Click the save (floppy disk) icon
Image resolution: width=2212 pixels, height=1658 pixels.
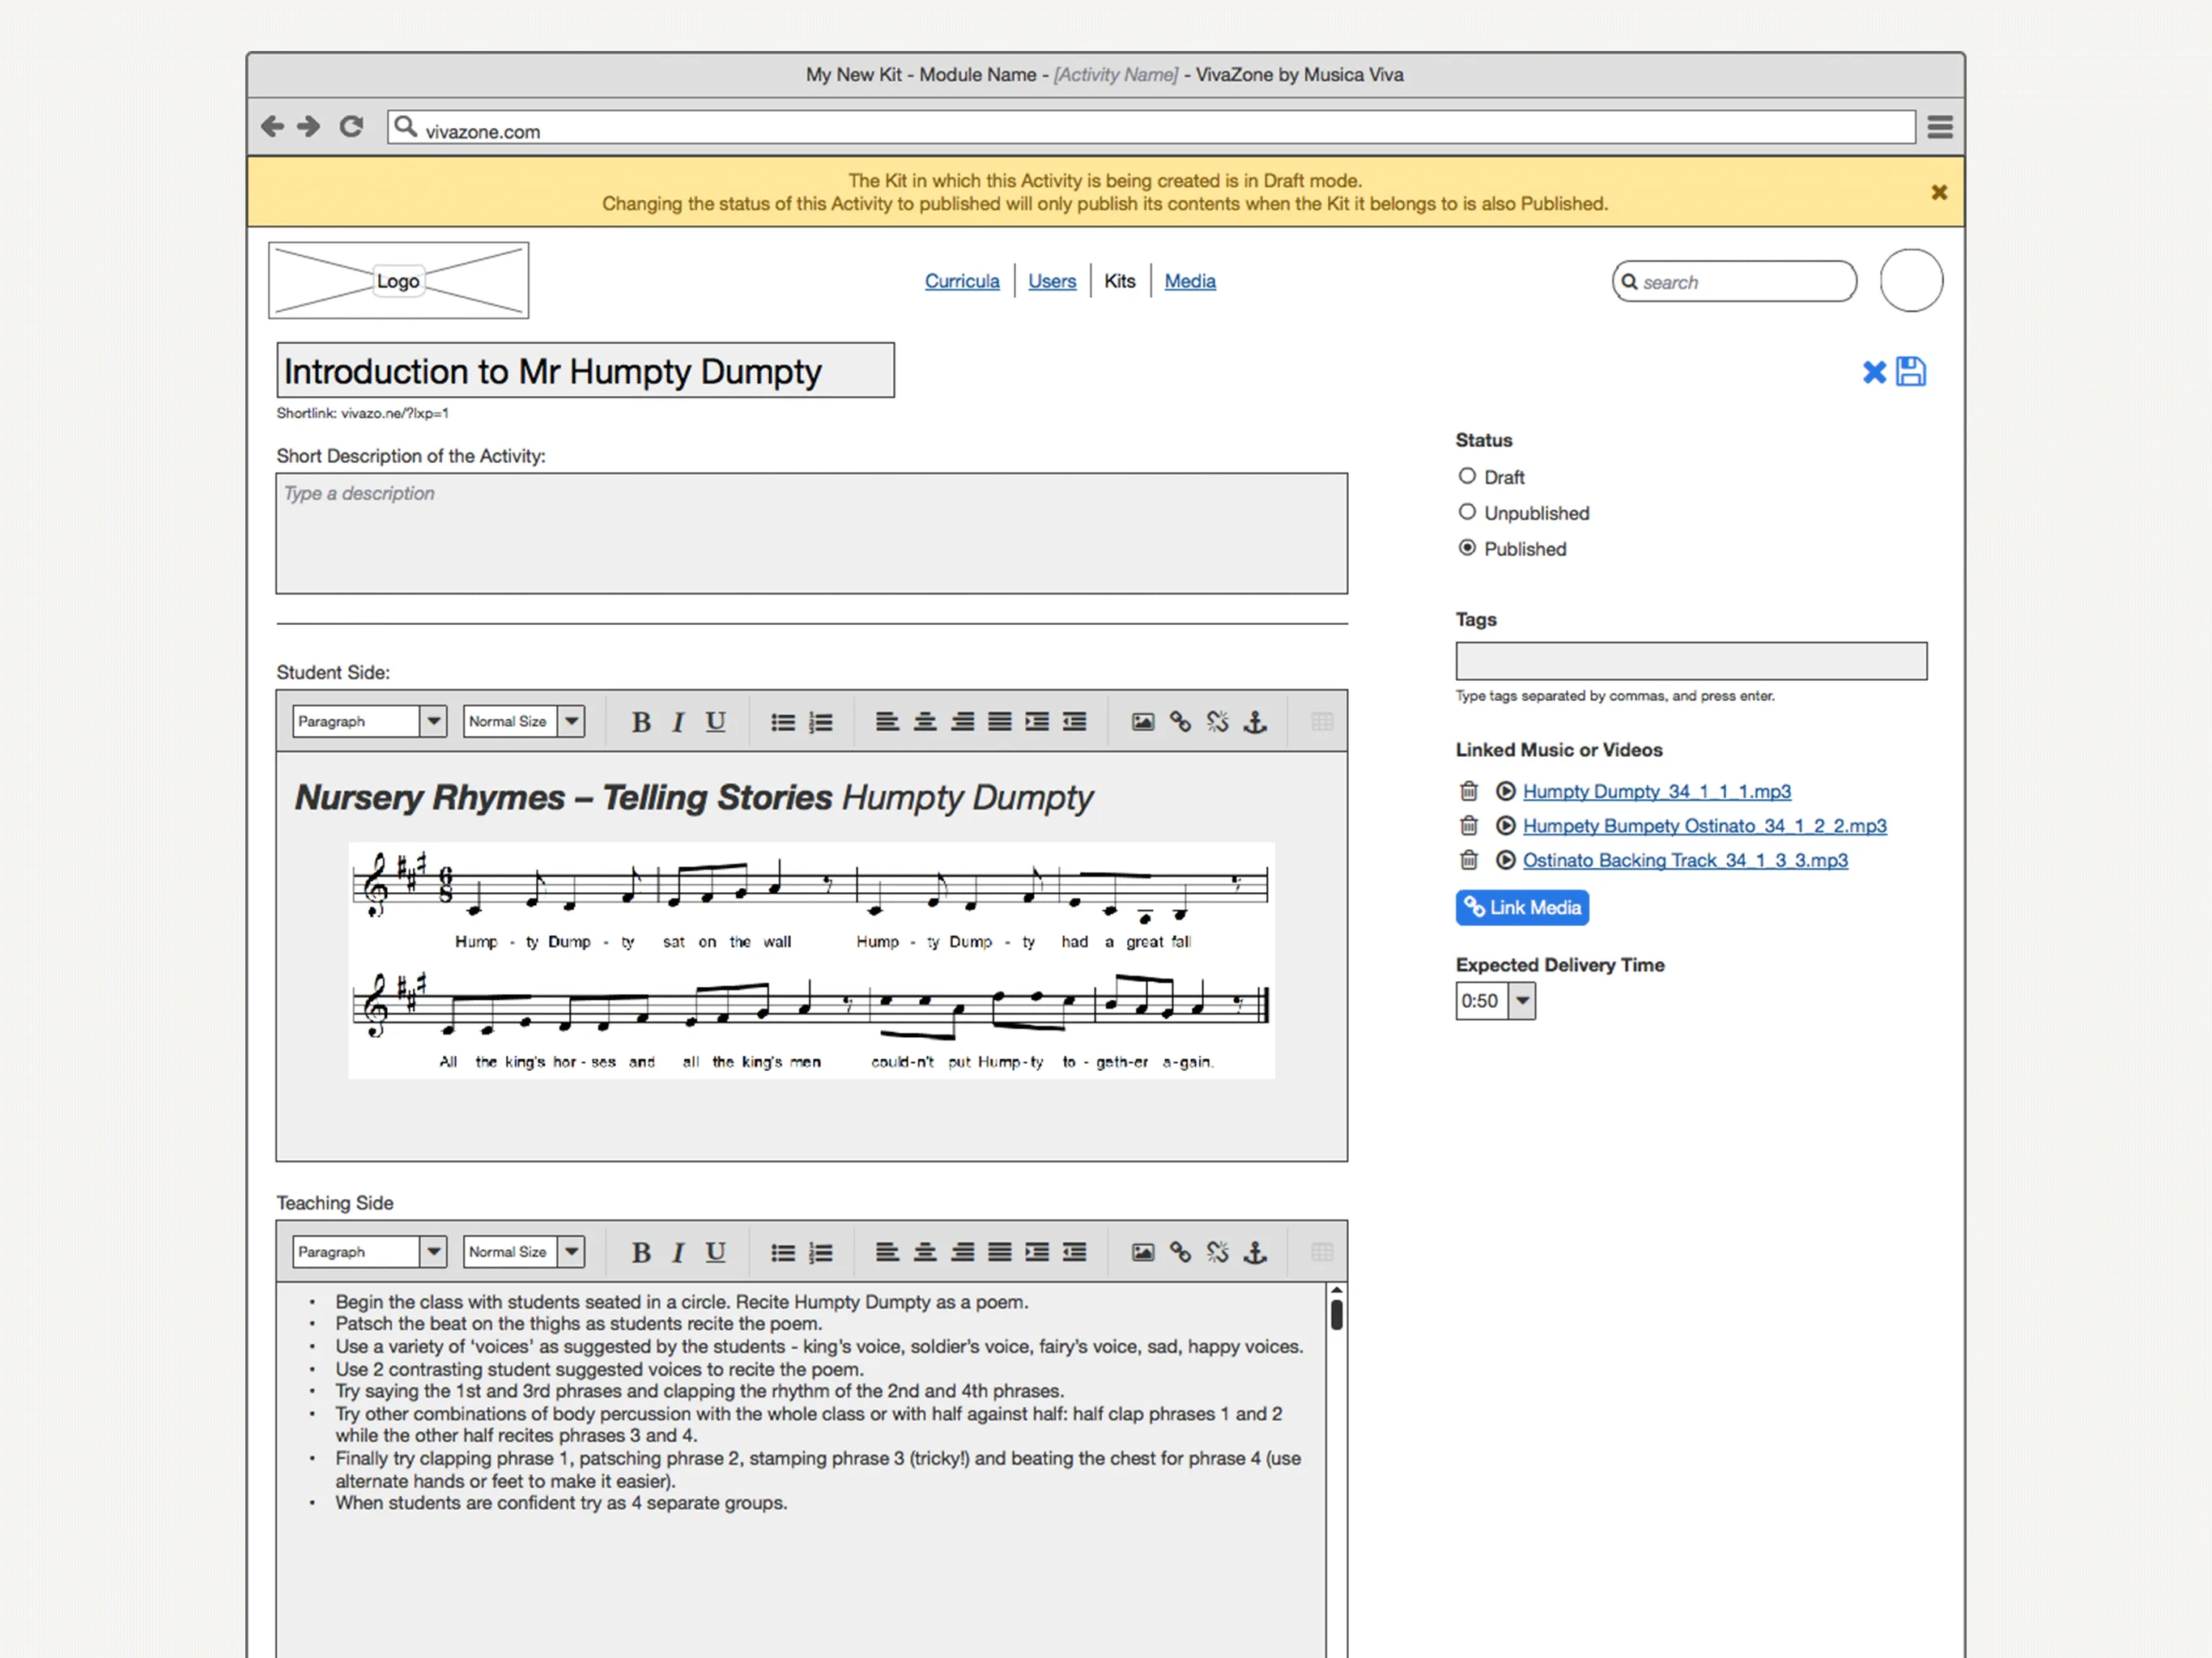[x=1910, y=372]
